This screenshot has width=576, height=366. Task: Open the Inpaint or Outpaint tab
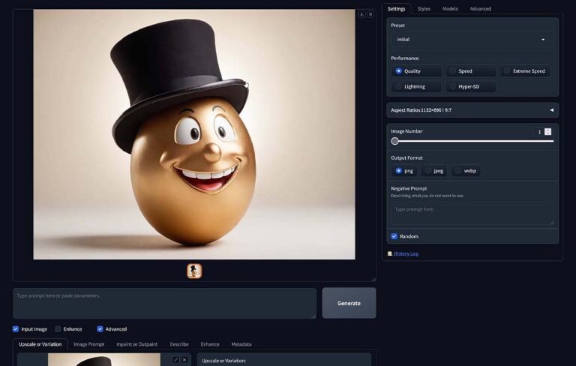click(x=136, y=344)
